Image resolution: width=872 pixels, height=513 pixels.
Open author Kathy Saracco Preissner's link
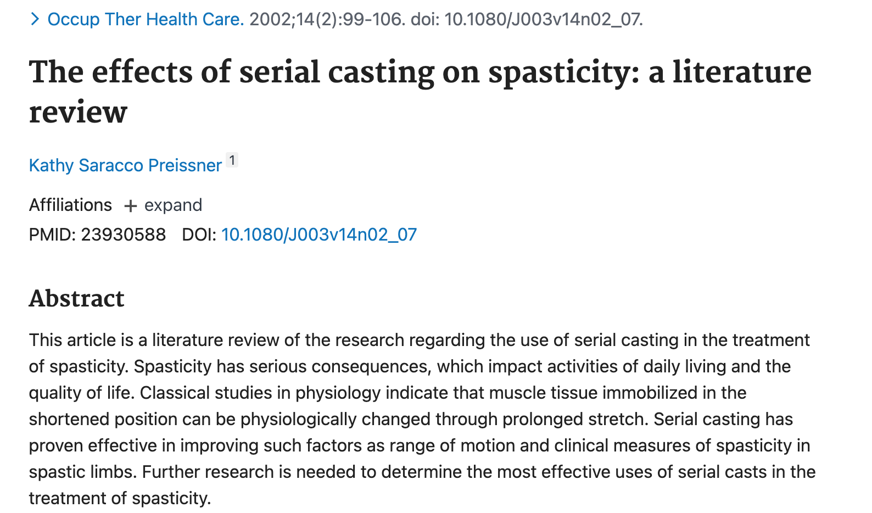tap(125, 165)
